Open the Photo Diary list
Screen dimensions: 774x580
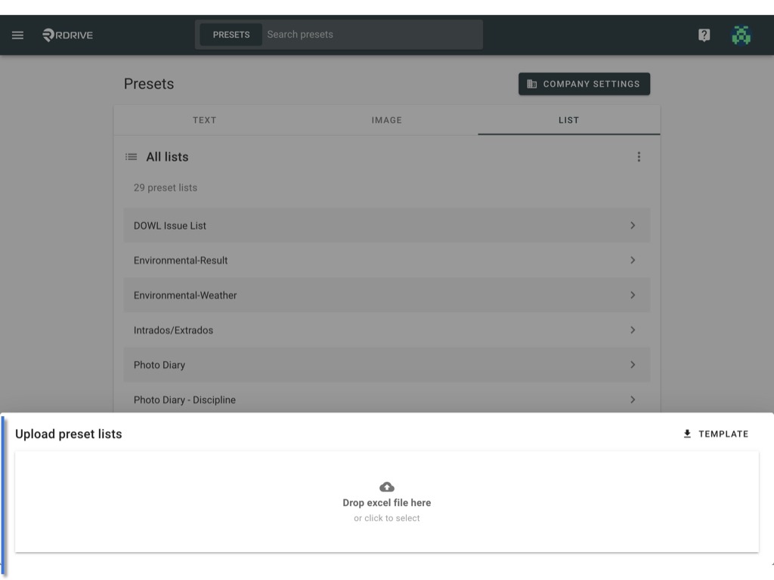[386, 365]
